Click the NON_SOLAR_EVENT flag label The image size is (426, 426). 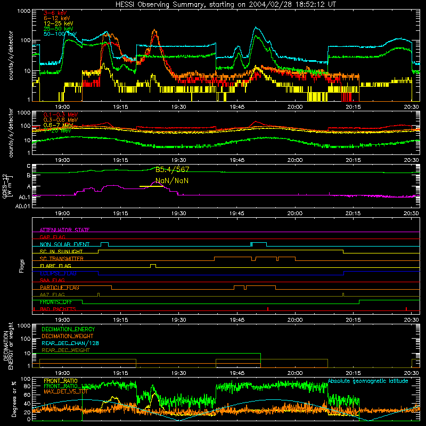[x=64, y=244]
